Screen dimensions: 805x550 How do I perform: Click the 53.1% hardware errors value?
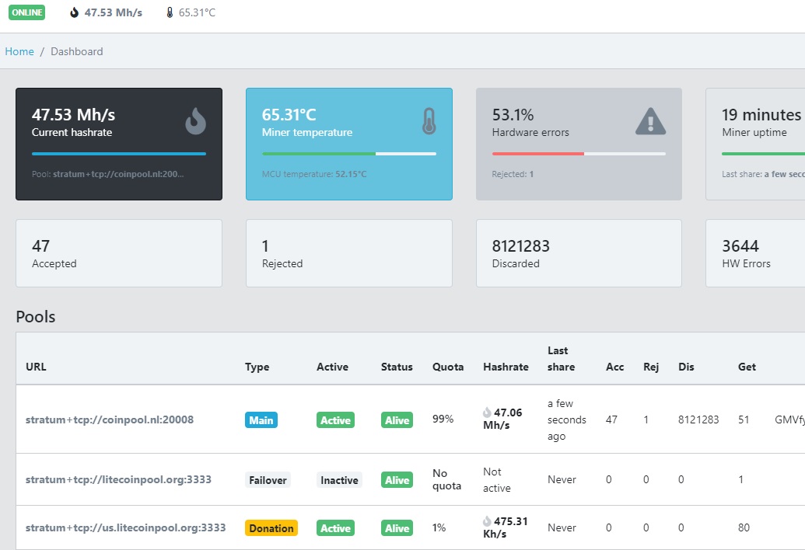pos(513,114)
